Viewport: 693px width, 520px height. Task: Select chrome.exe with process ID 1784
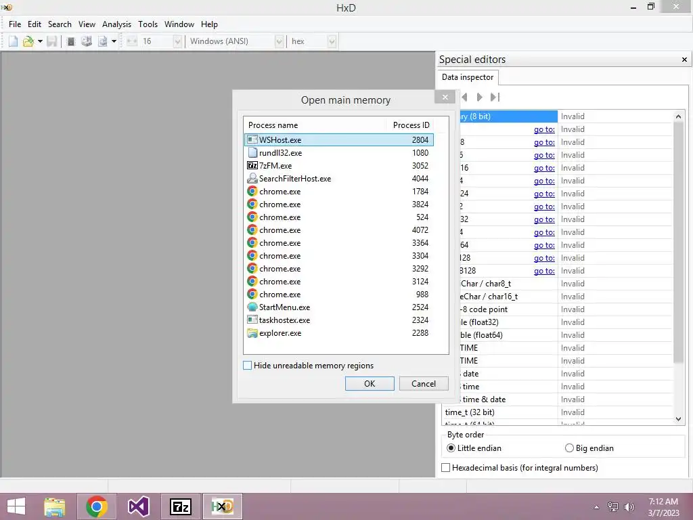(x=339, y=191)
